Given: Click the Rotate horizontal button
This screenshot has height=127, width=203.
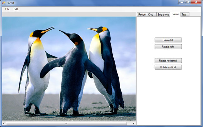Looking at the screenshot, I should (168, 61).
